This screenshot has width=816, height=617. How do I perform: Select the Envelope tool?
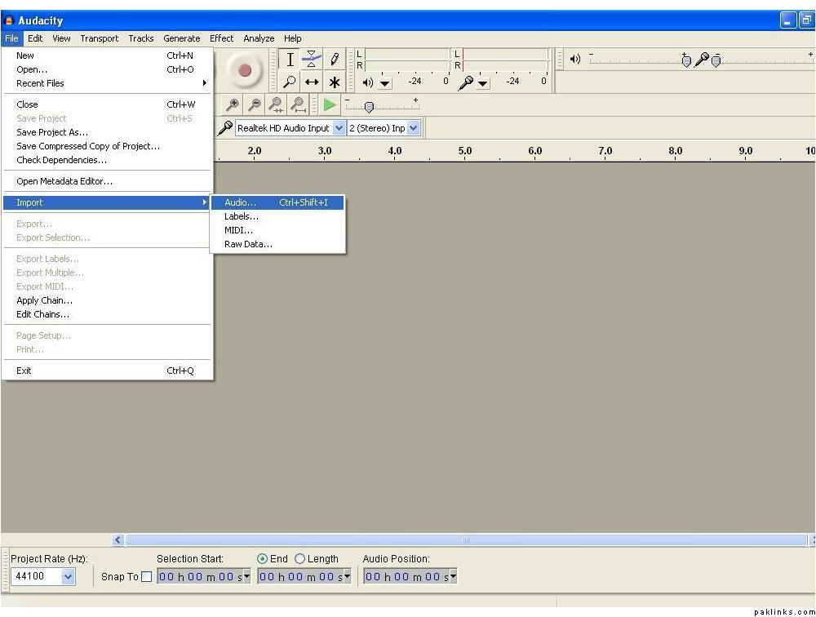(x=312, y=59)
